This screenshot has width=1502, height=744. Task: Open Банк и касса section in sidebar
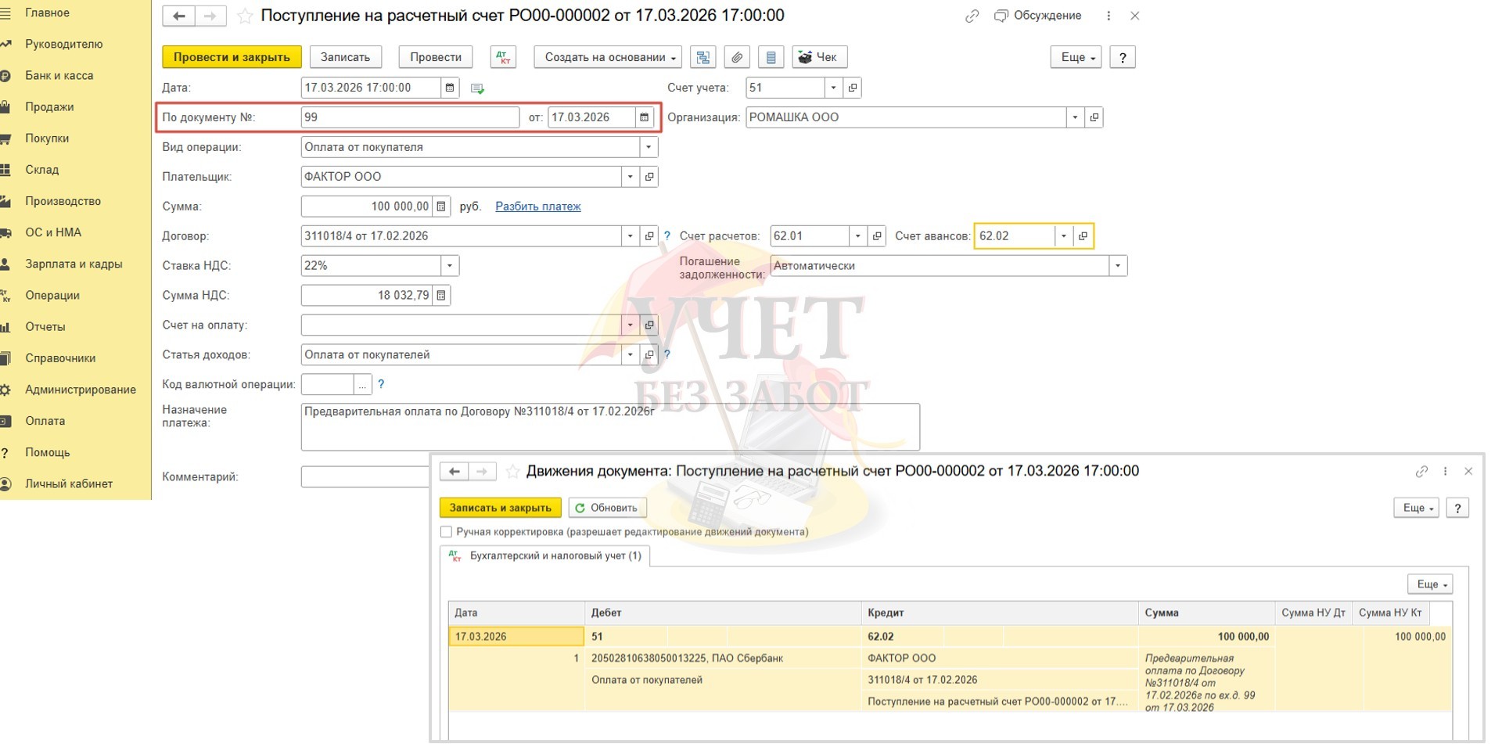point(59,76)
